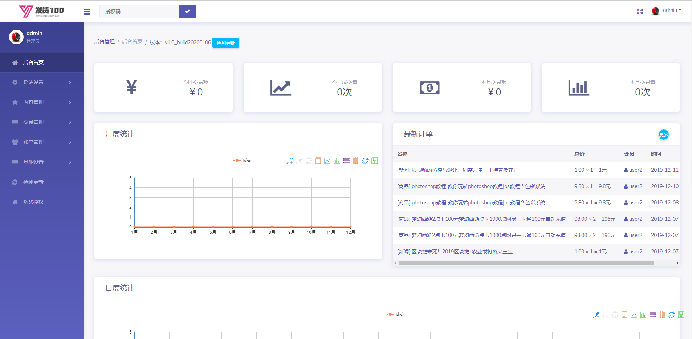The width and height of the screenshot is (692, 339).
Task: Switch 日度统计 chart to tiled mode
Action: coord(662,315)
